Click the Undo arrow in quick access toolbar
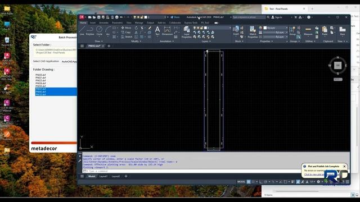The height and width of the screenshot is (202, 360). point(121,17)
